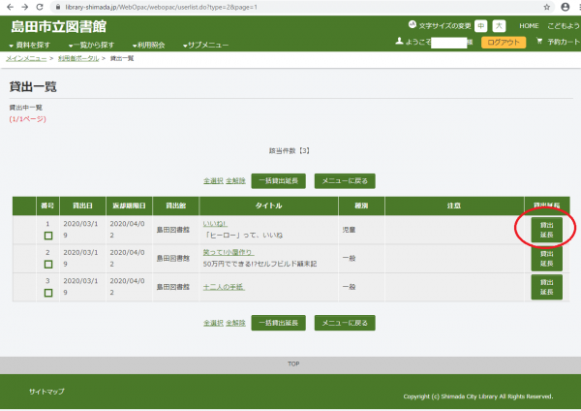Image resolution: width=581 pixels, height=411 pixels.
Task: Open the サブメニュー menu
Action: click(x=205, y=46)
